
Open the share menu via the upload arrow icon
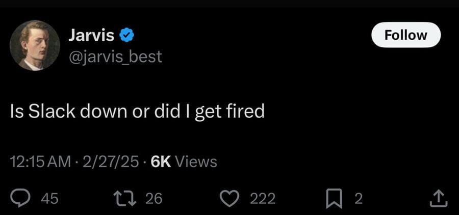pos(438,199)
